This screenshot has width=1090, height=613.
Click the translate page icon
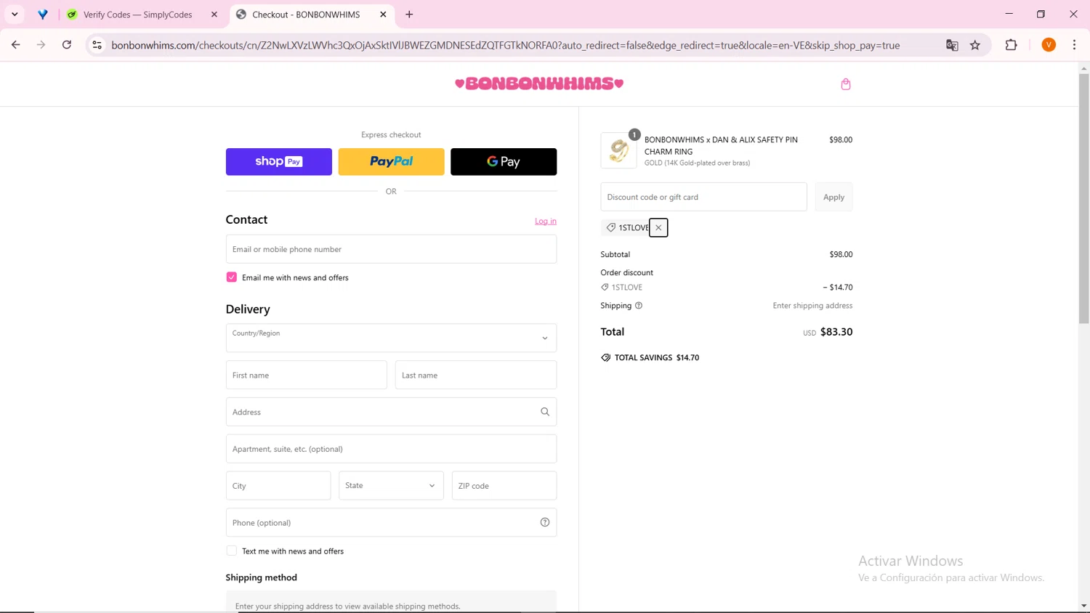952,45
